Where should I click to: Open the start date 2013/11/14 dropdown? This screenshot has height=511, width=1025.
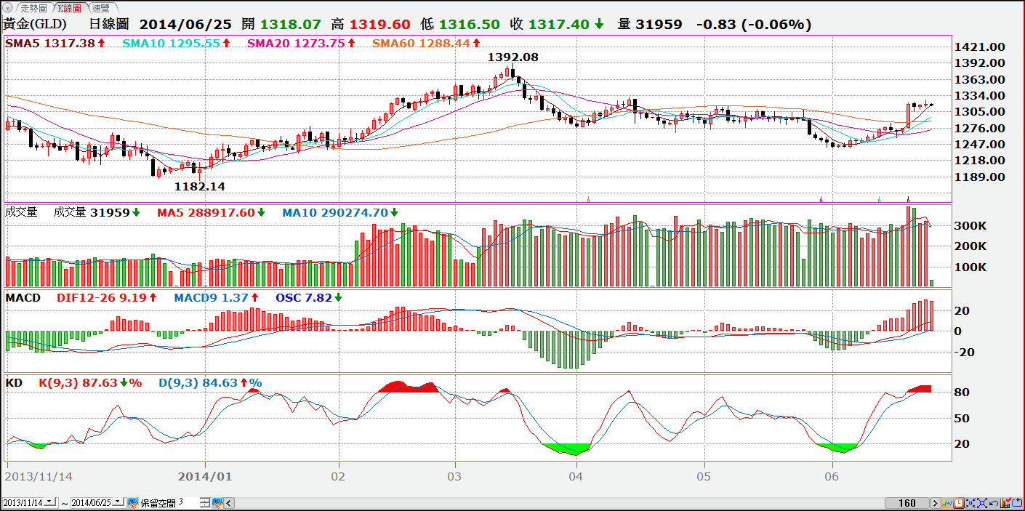point(50,502)
